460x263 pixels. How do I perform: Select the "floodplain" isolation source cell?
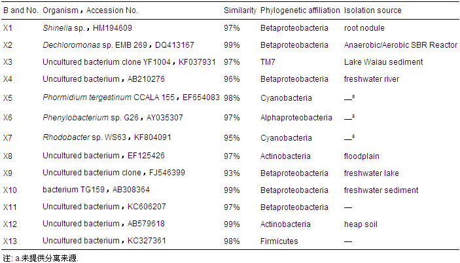click(x=362, y=156)
